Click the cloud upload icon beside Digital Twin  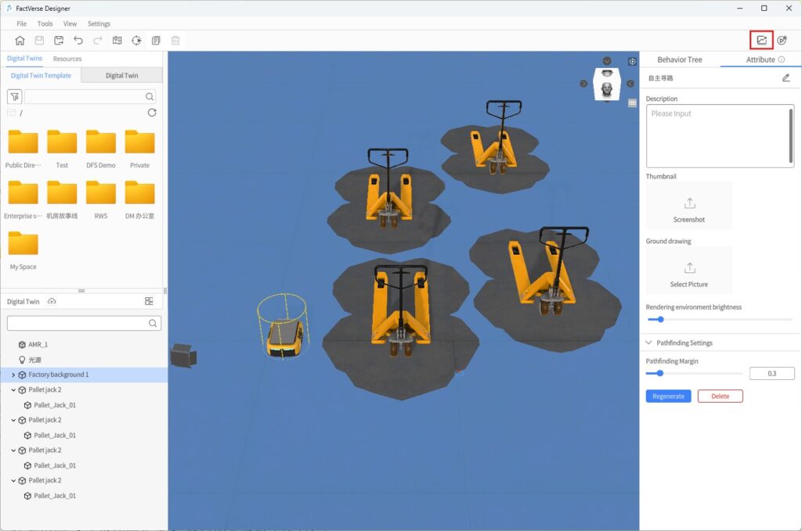[52, 301]
